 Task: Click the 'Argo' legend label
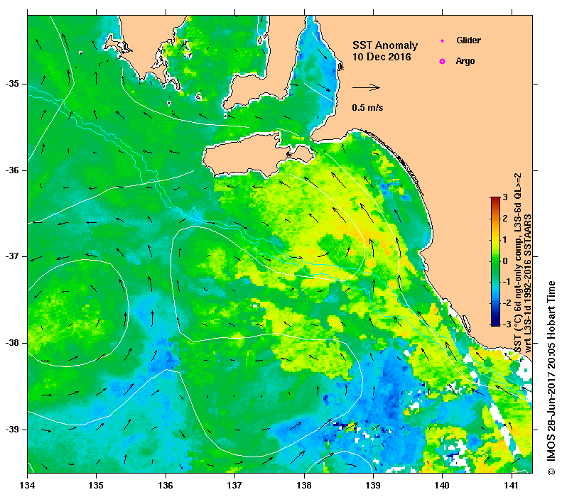pos(465,61)
